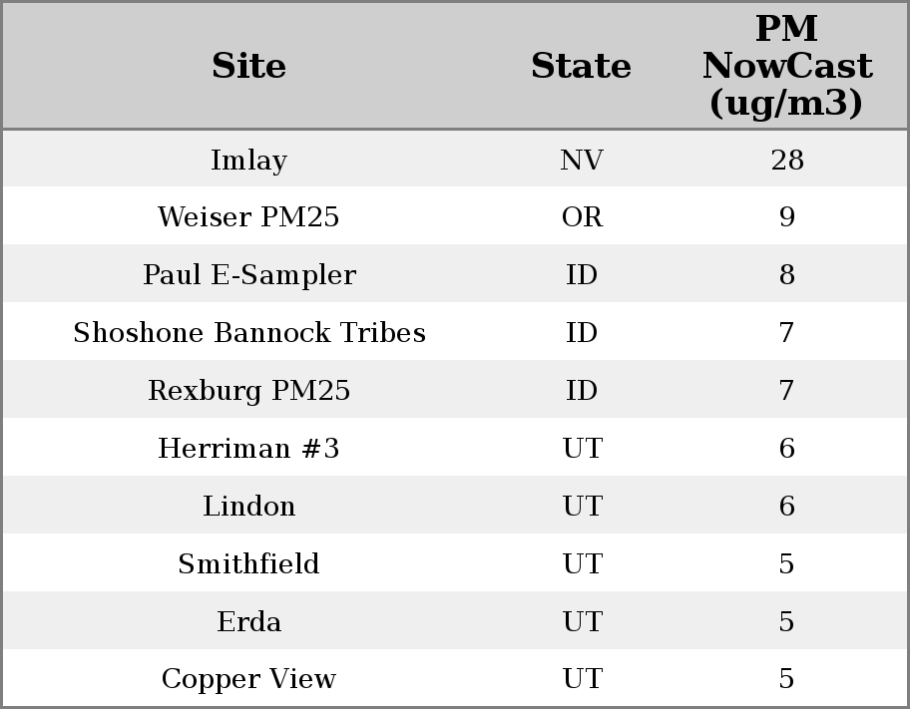
Task: Select Shoshone Bannock Tribes site cell
Action: [248, 333]
